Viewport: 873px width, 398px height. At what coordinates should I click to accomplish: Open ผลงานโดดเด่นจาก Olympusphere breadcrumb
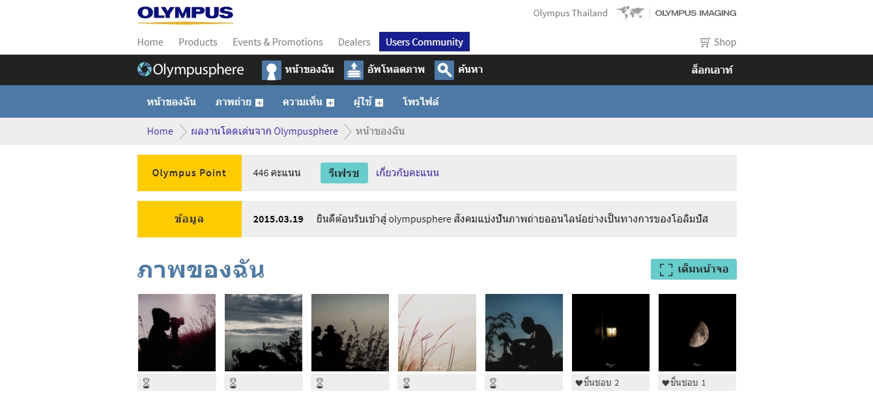265,131
